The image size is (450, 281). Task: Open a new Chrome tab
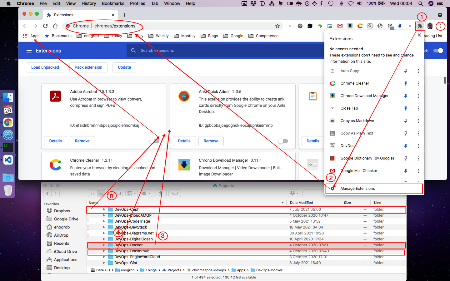(x=125, y=15)
